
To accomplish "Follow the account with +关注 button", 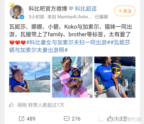I will (125, 11).
